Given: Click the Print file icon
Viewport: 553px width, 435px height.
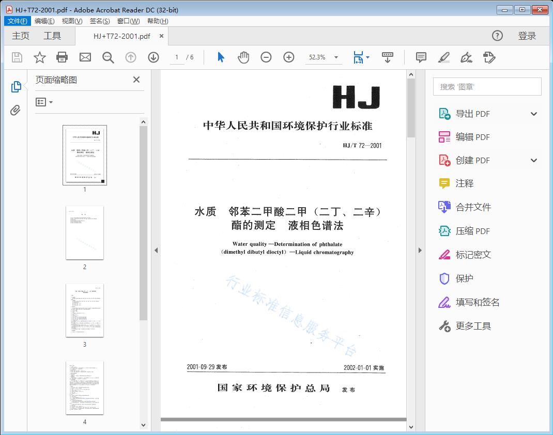Looking at the screenshot, I should click(62, 57).
